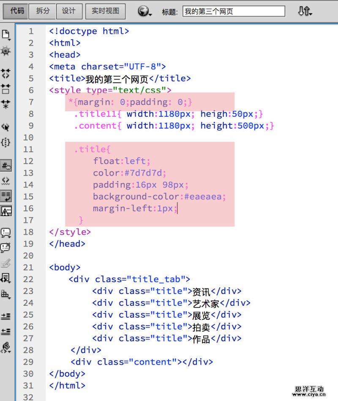Screen dimensions: 338x401
Task: Click the 标题 title input field
Action: coord(234,11)
